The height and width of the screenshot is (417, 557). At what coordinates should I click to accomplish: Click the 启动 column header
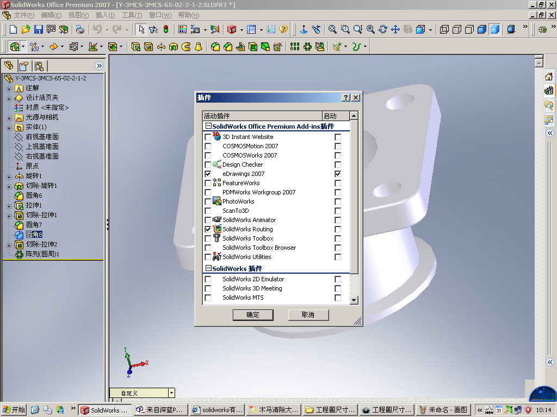point(335,116)
